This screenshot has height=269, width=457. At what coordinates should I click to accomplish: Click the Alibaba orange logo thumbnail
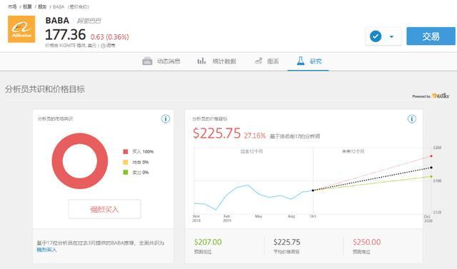21,29
